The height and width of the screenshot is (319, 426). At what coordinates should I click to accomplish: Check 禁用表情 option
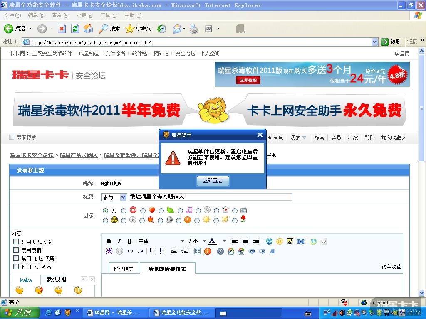tap(16, 250)
